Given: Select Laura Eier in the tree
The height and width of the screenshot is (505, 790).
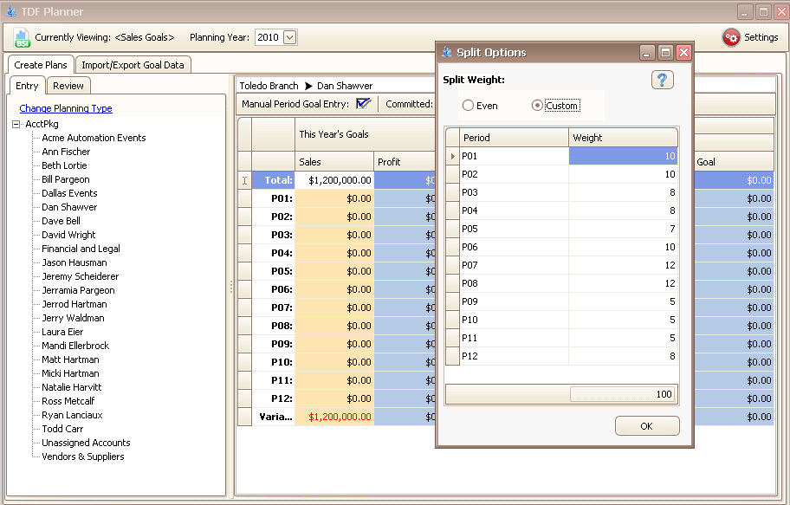Looking at the screenshot, I should click(x=62, y=332).
